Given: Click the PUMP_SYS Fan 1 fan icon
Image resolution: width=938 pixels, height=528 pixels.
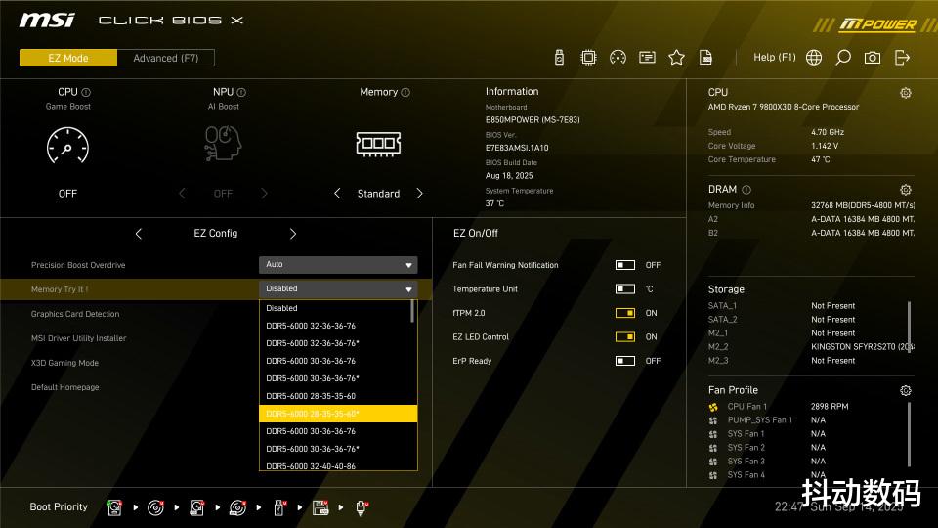Looking at the screenshot, I should pyautogui.click(x=713, y=420).
